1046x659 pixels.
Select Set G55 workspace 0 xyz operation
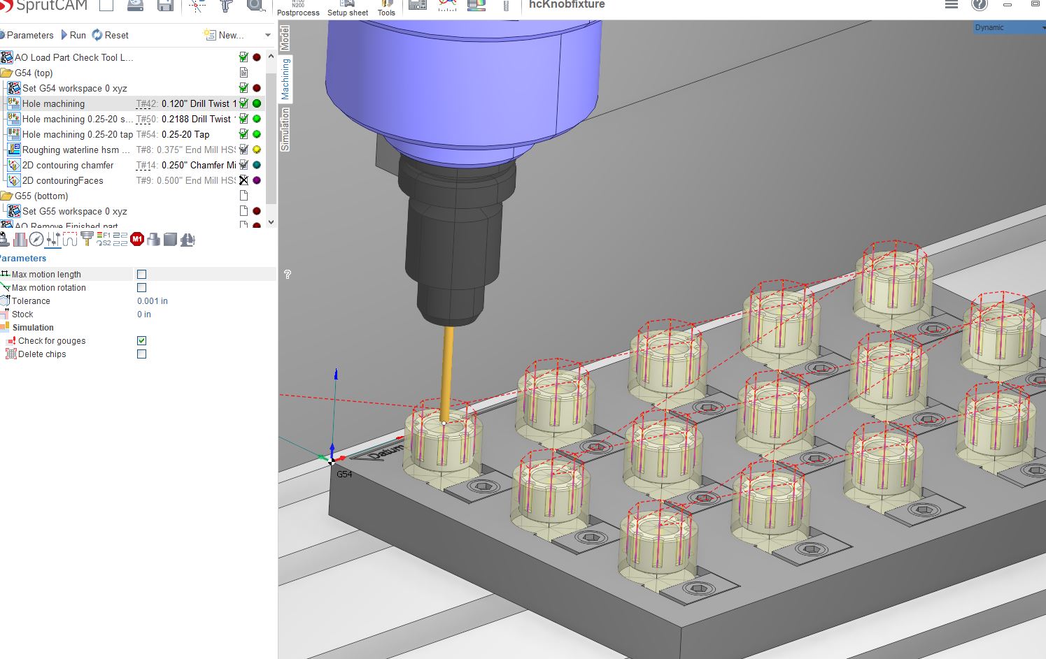click(74, 211)
